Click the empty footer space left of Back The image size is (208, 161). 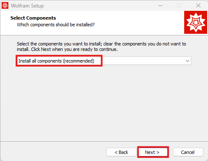tap(53, 152)
